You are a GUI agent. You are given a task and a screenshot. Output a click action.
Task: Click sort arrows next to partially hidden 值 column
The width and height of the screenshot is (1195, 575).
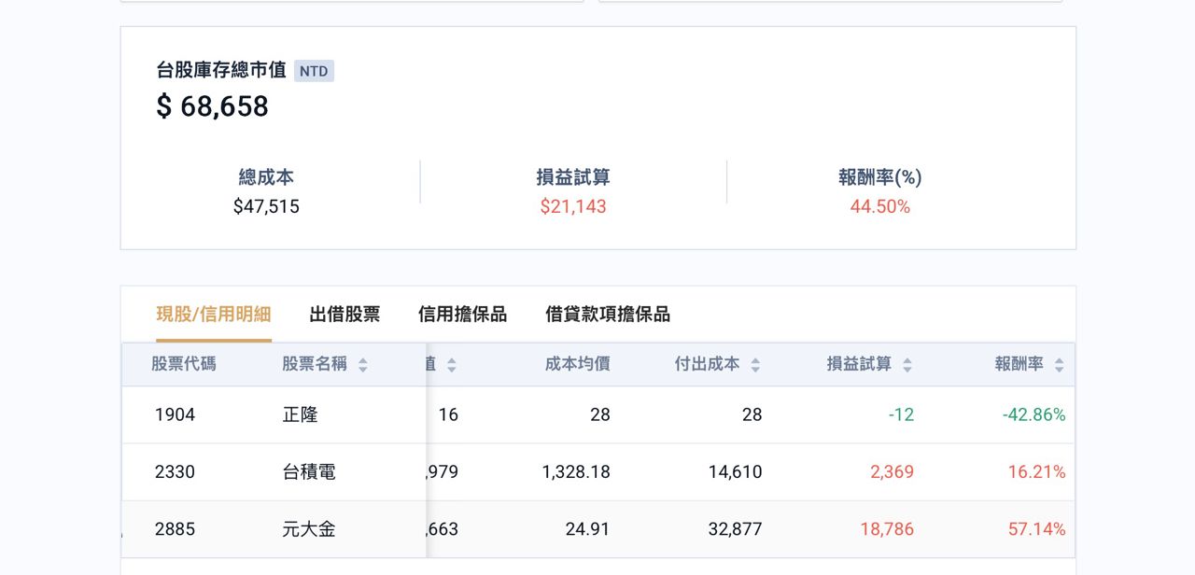451,365
